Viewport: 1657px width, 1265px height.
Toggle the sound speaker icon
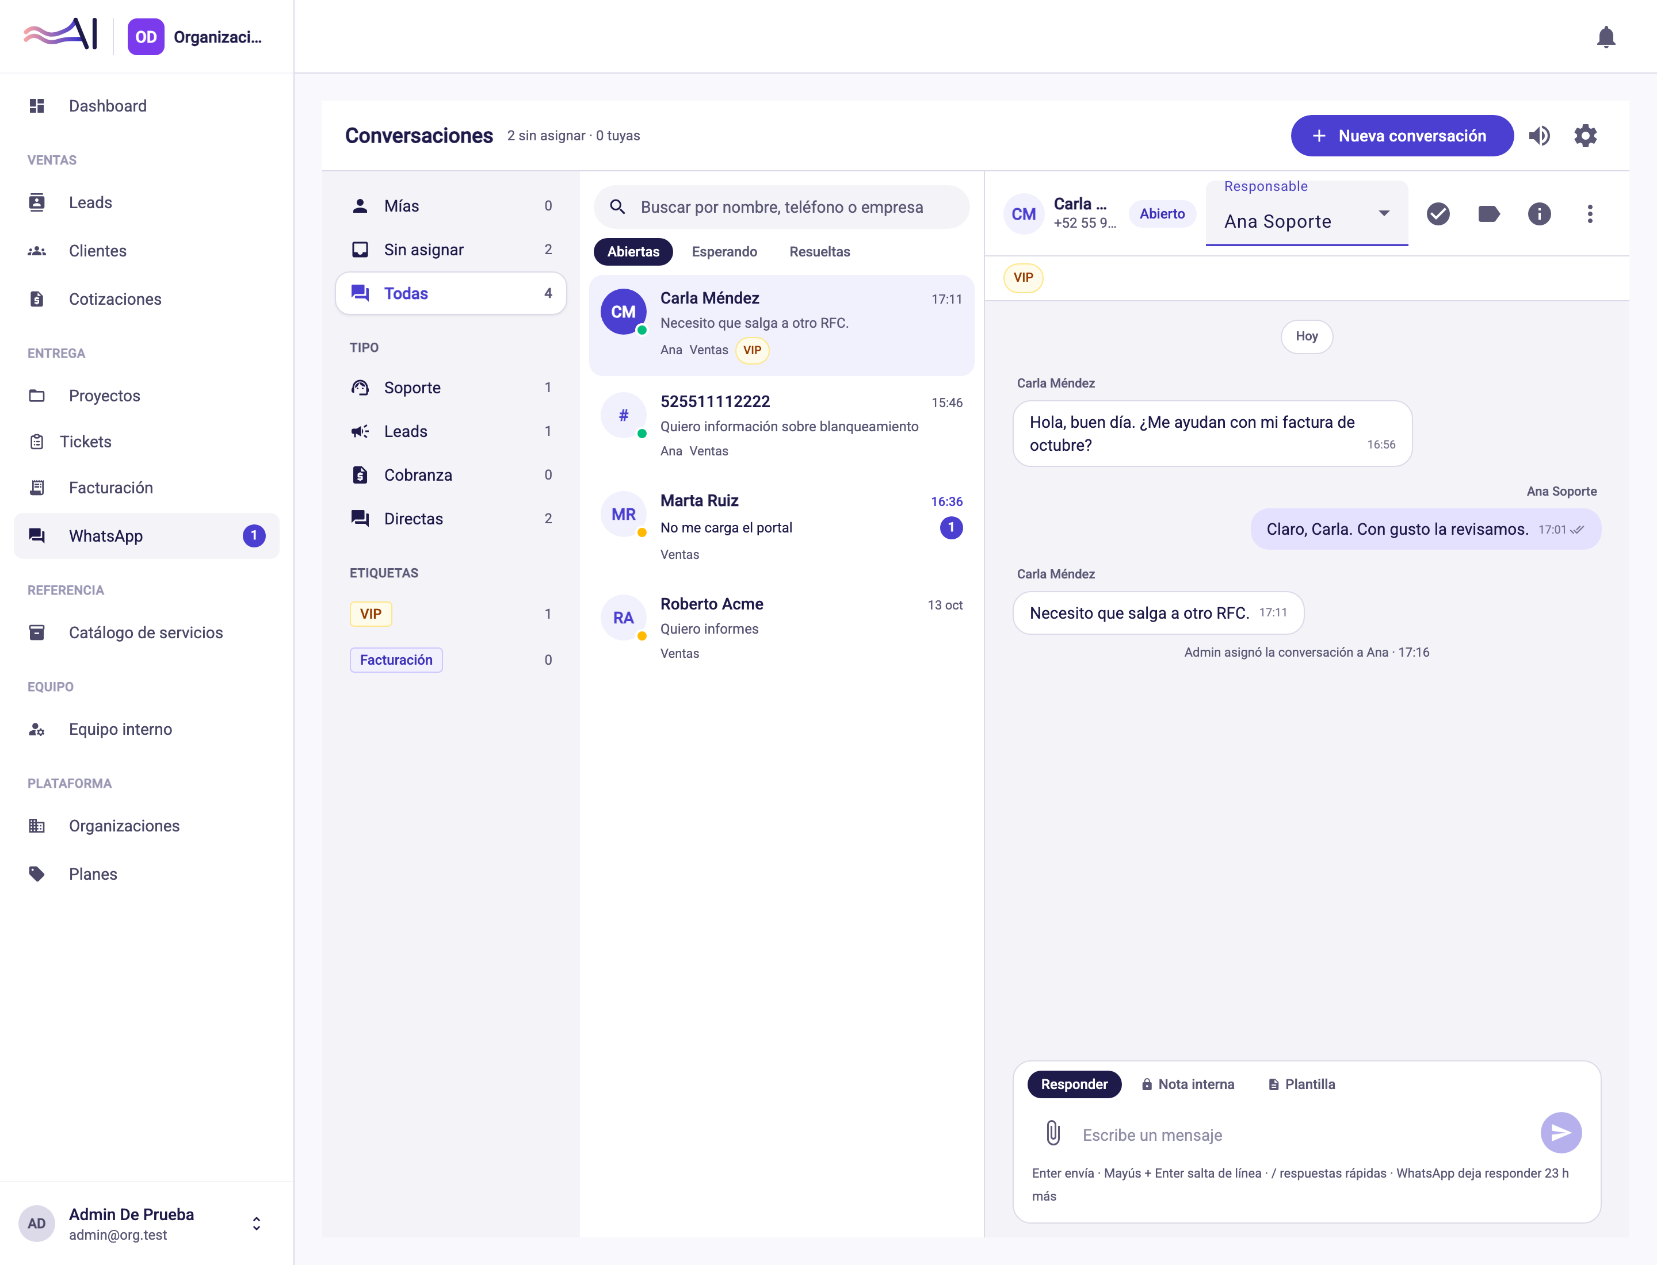point(1540,136)
